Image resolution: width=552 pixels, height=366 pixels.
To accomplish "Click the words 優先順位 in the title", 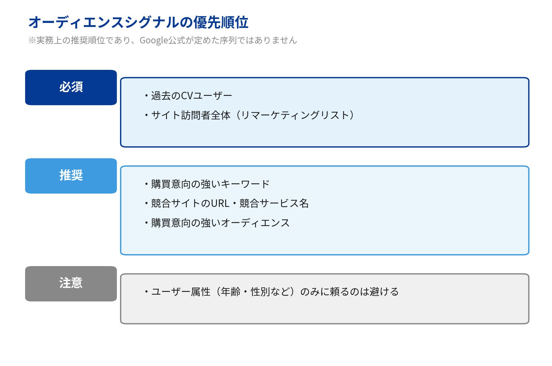I will (x=221, y=22).
